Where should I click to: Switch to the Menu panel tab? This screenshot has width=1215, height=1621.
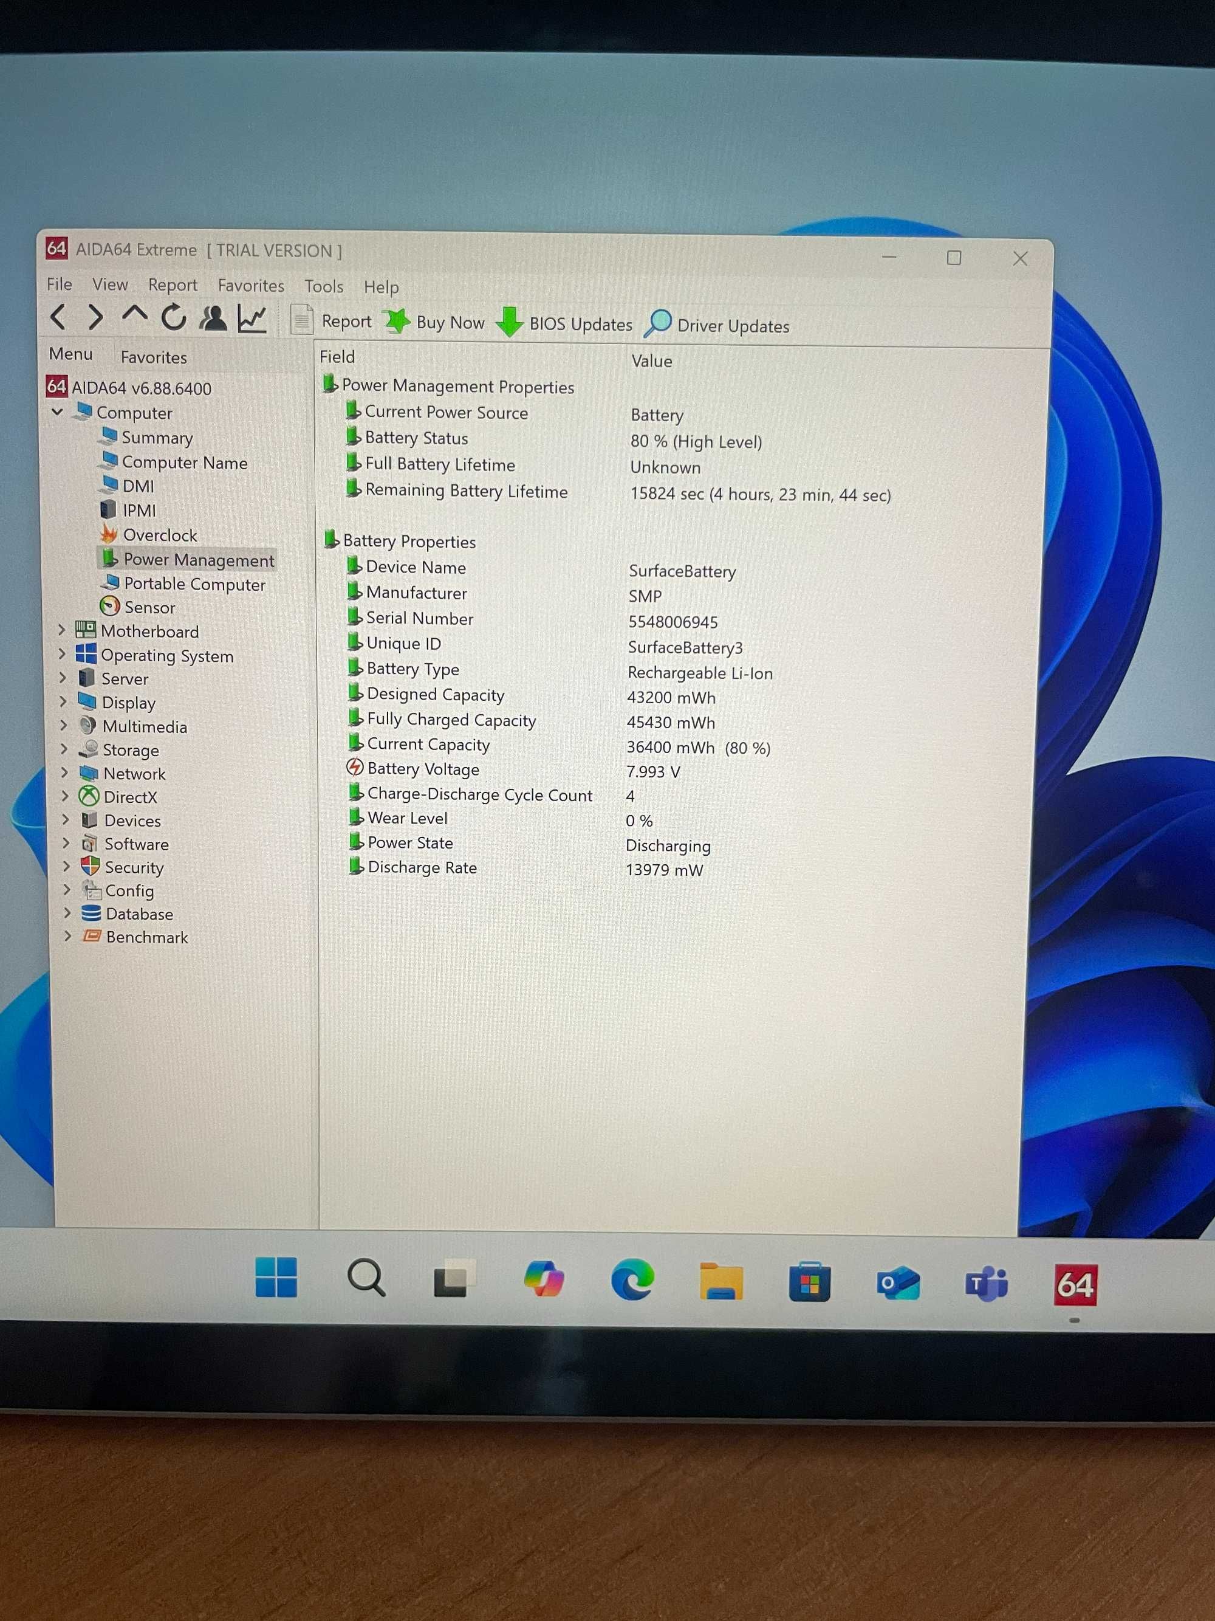70,354
